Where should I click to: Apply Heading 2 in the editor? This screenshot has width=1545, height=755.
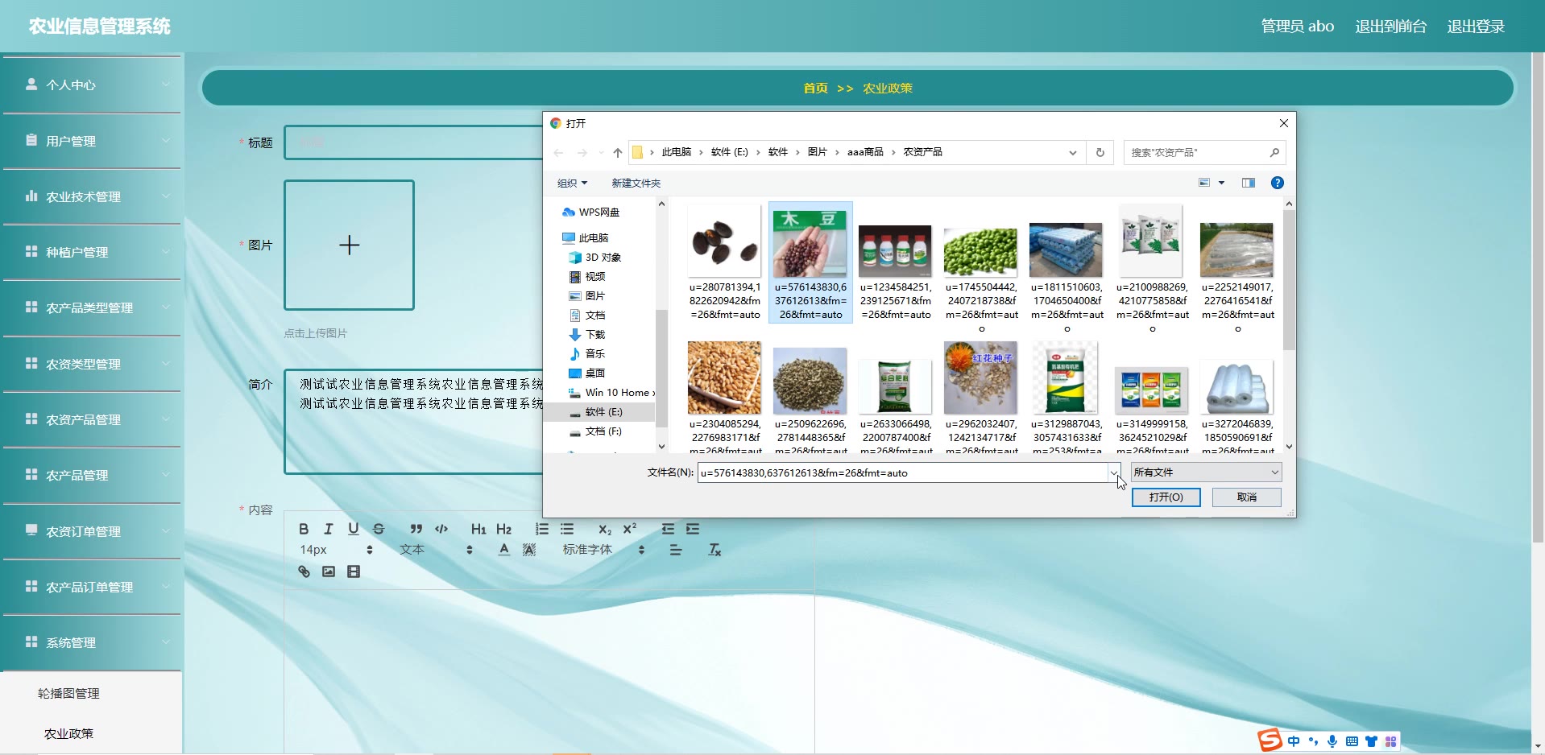coord(503,529)
